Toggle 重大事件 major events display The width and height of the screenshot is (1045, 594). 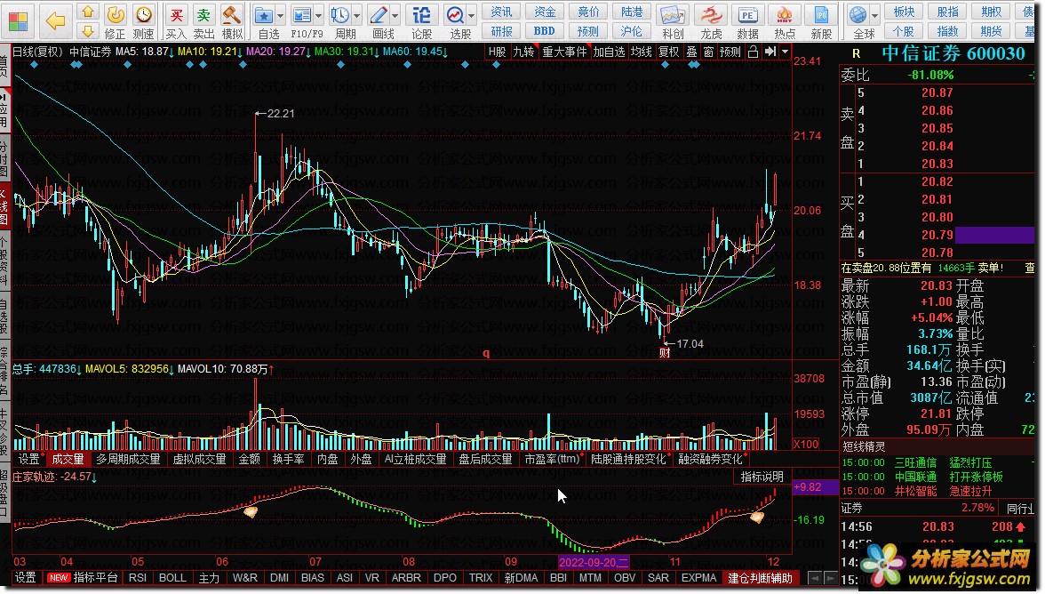coord(563,52)
